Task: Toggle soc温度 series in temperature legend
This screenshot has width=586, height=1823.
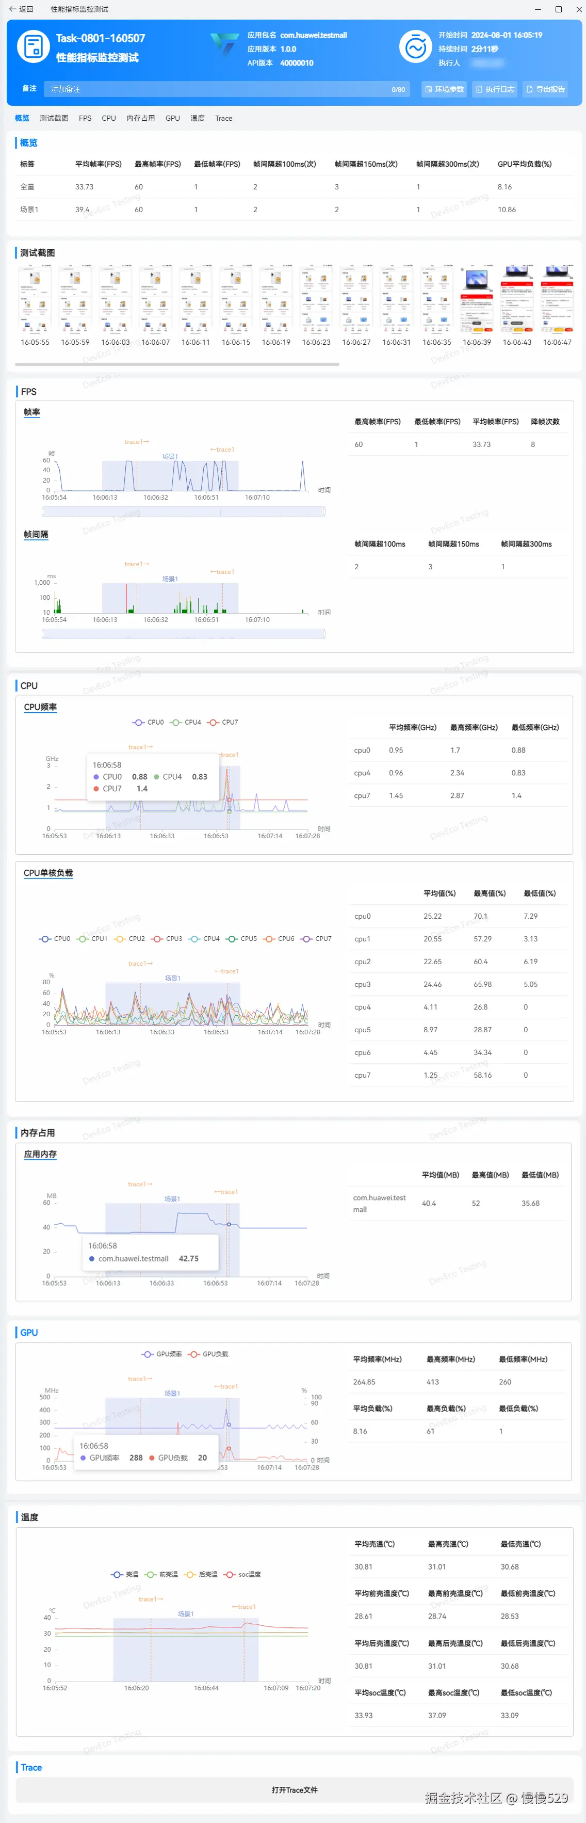Action: point(242,1575)
